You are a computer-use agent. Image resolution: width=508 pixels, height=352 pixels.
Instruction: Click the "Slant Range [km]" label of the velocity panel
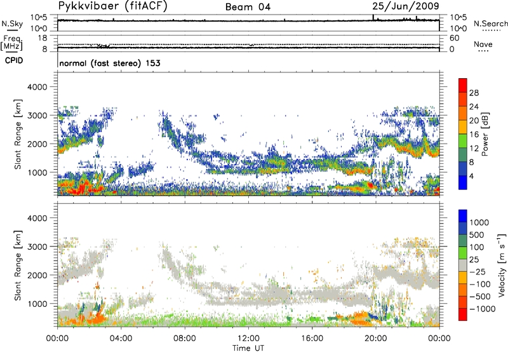(18, 266)
